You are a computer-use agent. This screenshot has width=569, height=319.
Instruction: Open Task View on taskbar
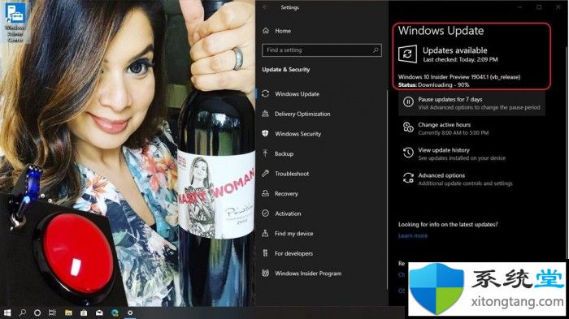pos(53,313)
